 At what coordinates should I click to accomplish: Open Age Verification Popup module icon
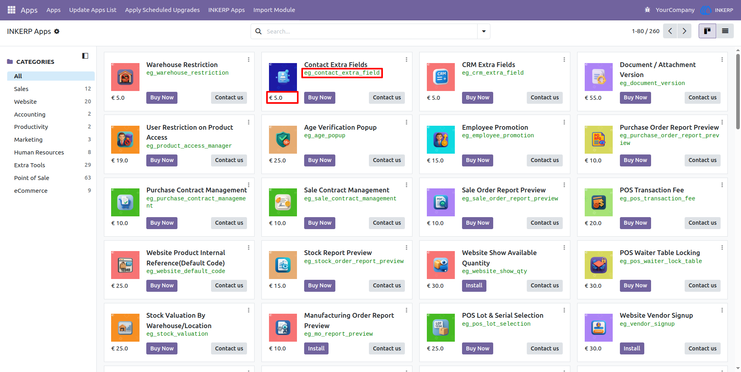click(283, 140)
